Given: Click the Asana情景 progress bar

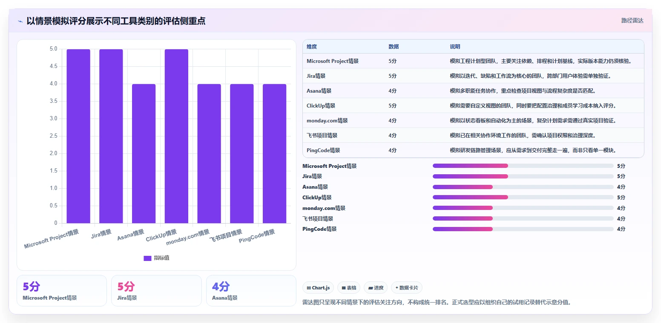Looking at the screenshot, I should tap(523, 187).
